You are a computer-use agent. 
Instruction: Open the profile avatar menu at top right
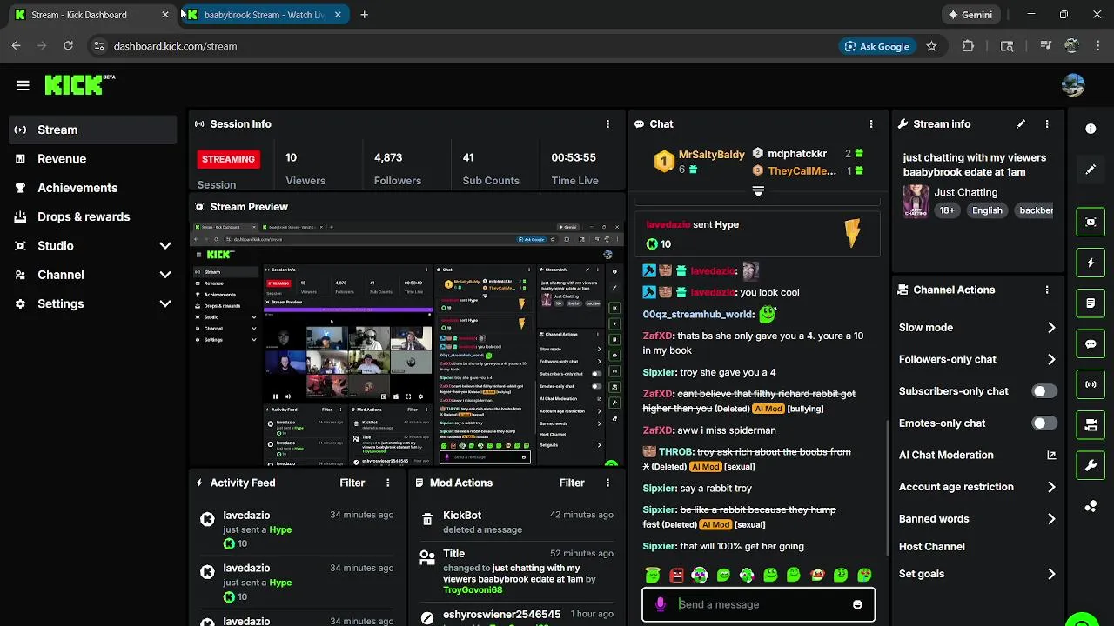coord(1073,85)
